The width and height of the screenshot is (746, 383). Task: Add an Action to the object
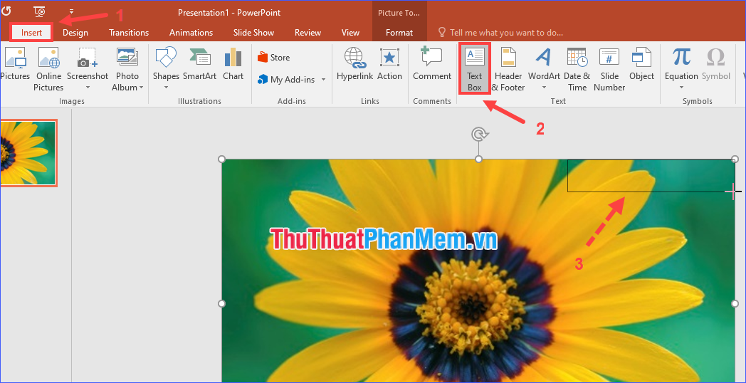click(x=389, y=64)
